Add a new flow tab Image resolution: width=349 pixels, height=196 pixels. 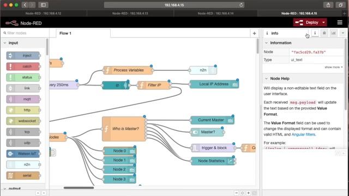click(255, 33)
